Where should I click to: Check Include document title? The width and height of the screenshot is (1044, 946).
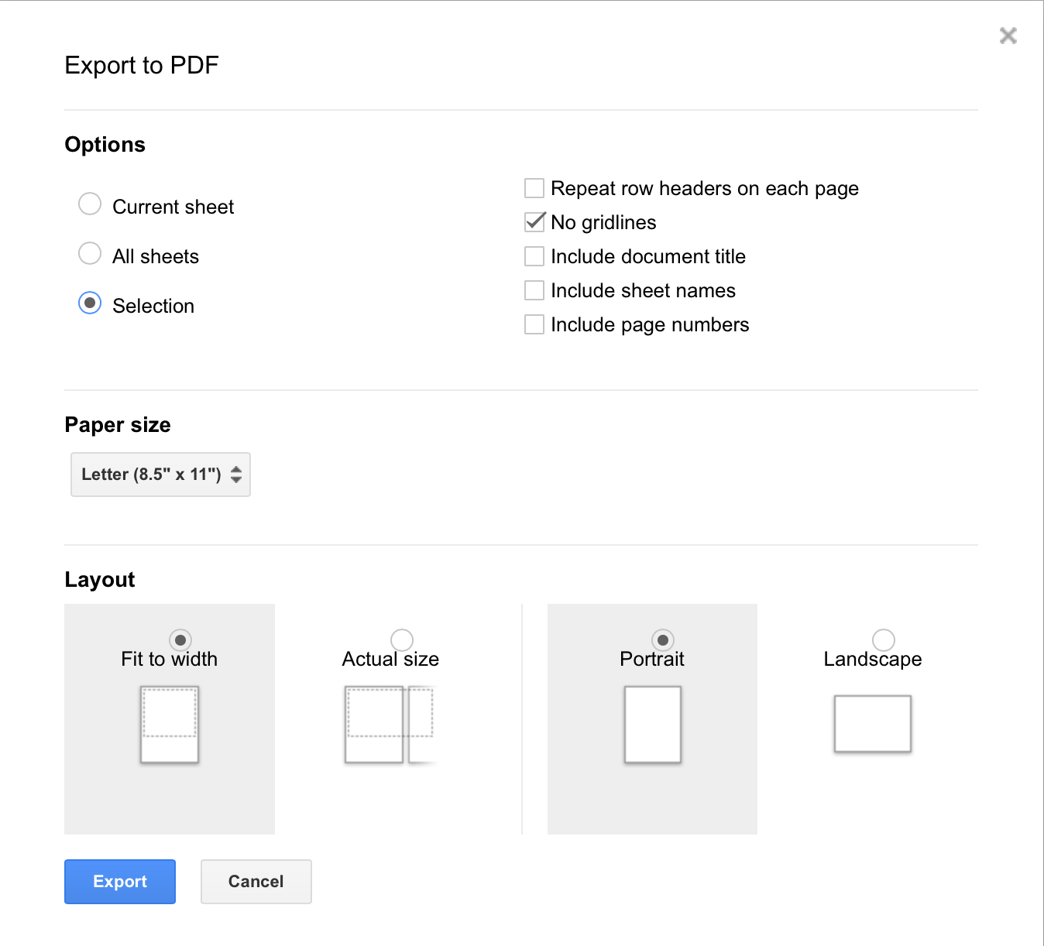(x=534, y=256)
